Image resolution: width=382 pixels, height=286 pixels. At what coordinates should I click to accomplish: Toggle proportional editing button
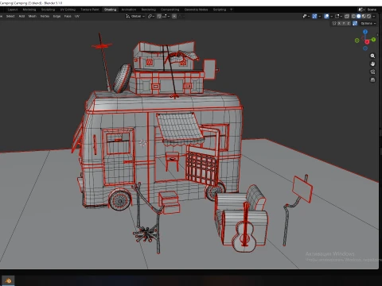(x=174, y=17)
